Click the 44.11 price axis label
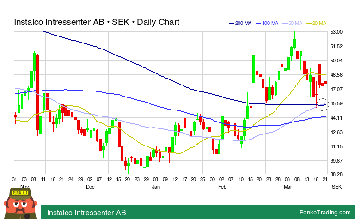355x219 pixels. pyautogui.click(x=337, y=118)
